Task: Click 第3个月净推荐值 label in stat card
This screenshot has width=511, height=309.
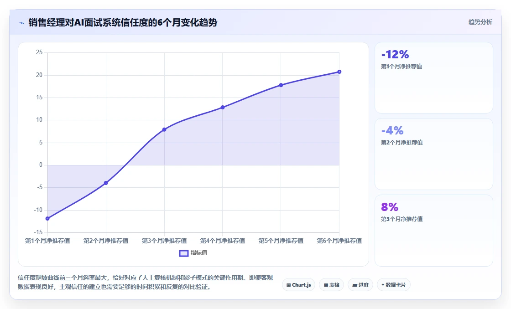Action: point(402,219)
